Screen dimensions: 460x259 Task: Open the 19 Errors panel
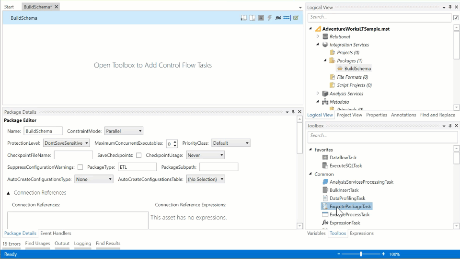(x=11, y=244)
